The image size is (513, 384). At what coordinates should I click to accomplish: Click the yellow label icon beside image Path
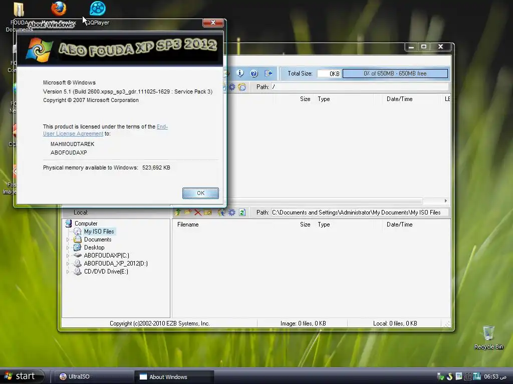click(x=242, y=87)
